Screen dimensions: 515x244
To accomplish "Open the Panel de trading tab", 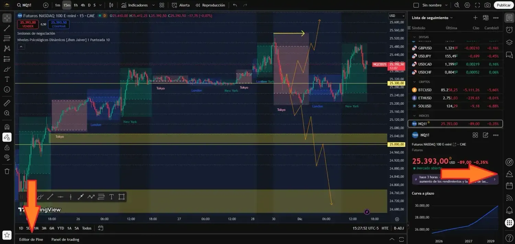I will pos(65,240).
